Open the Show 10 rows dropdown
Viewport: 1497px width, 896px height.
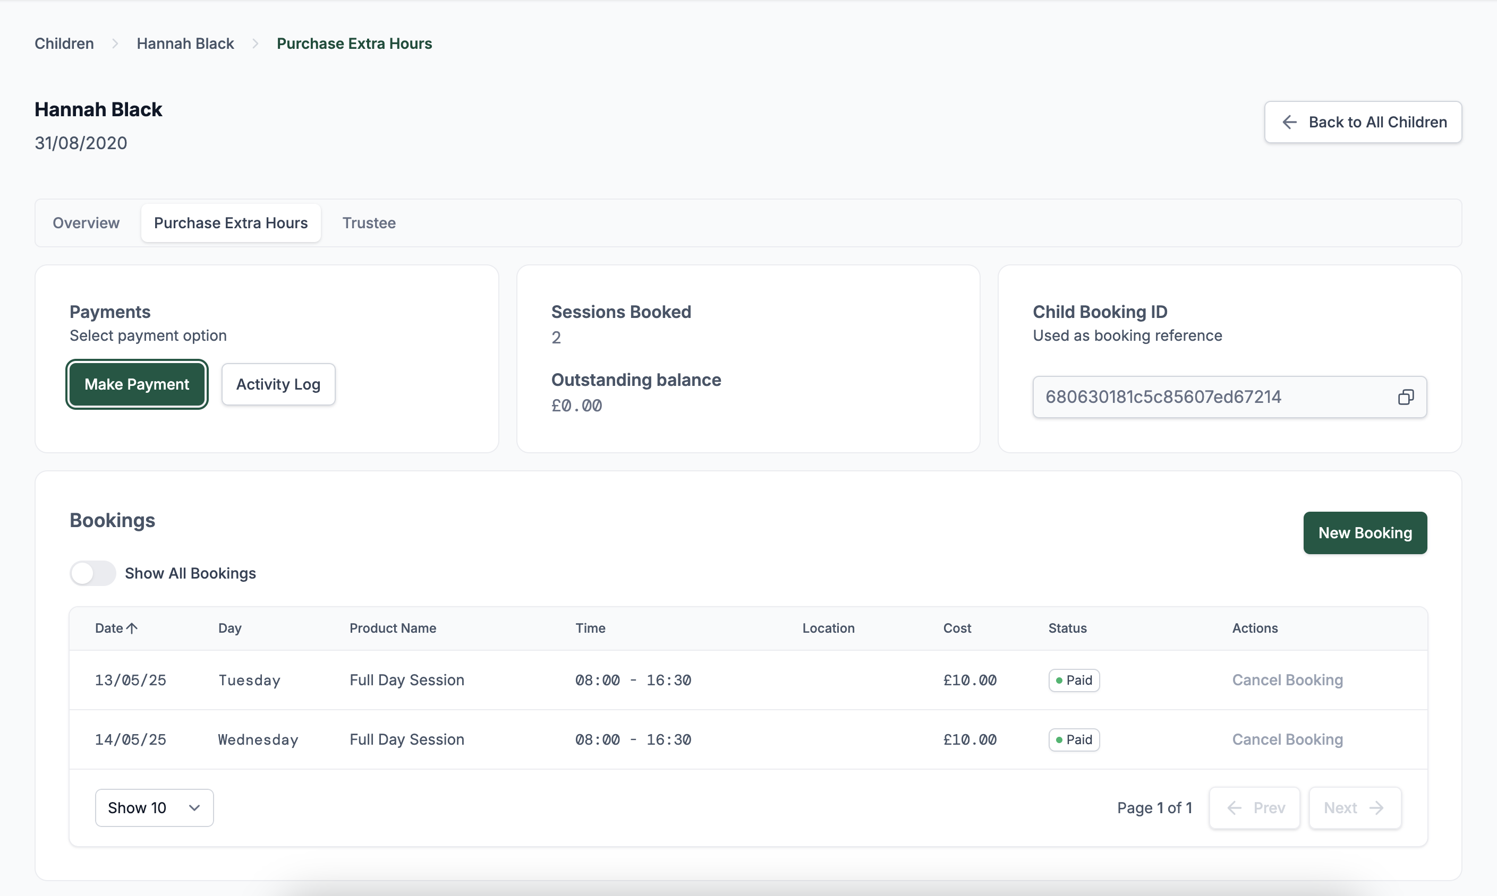154,807
